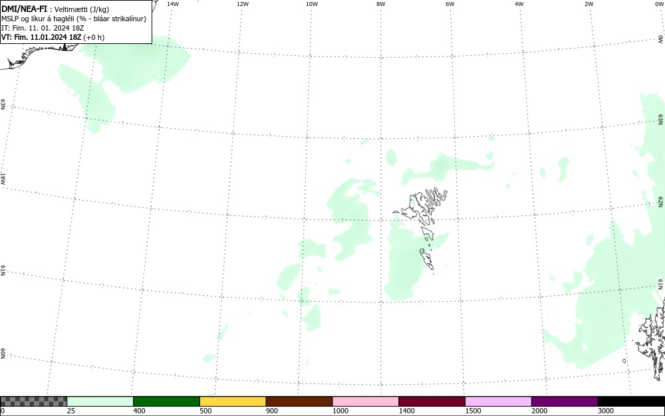Click the '18W' longitude label on left edge
The height and width of the screenshot is (416, 665).
(3, 178)
